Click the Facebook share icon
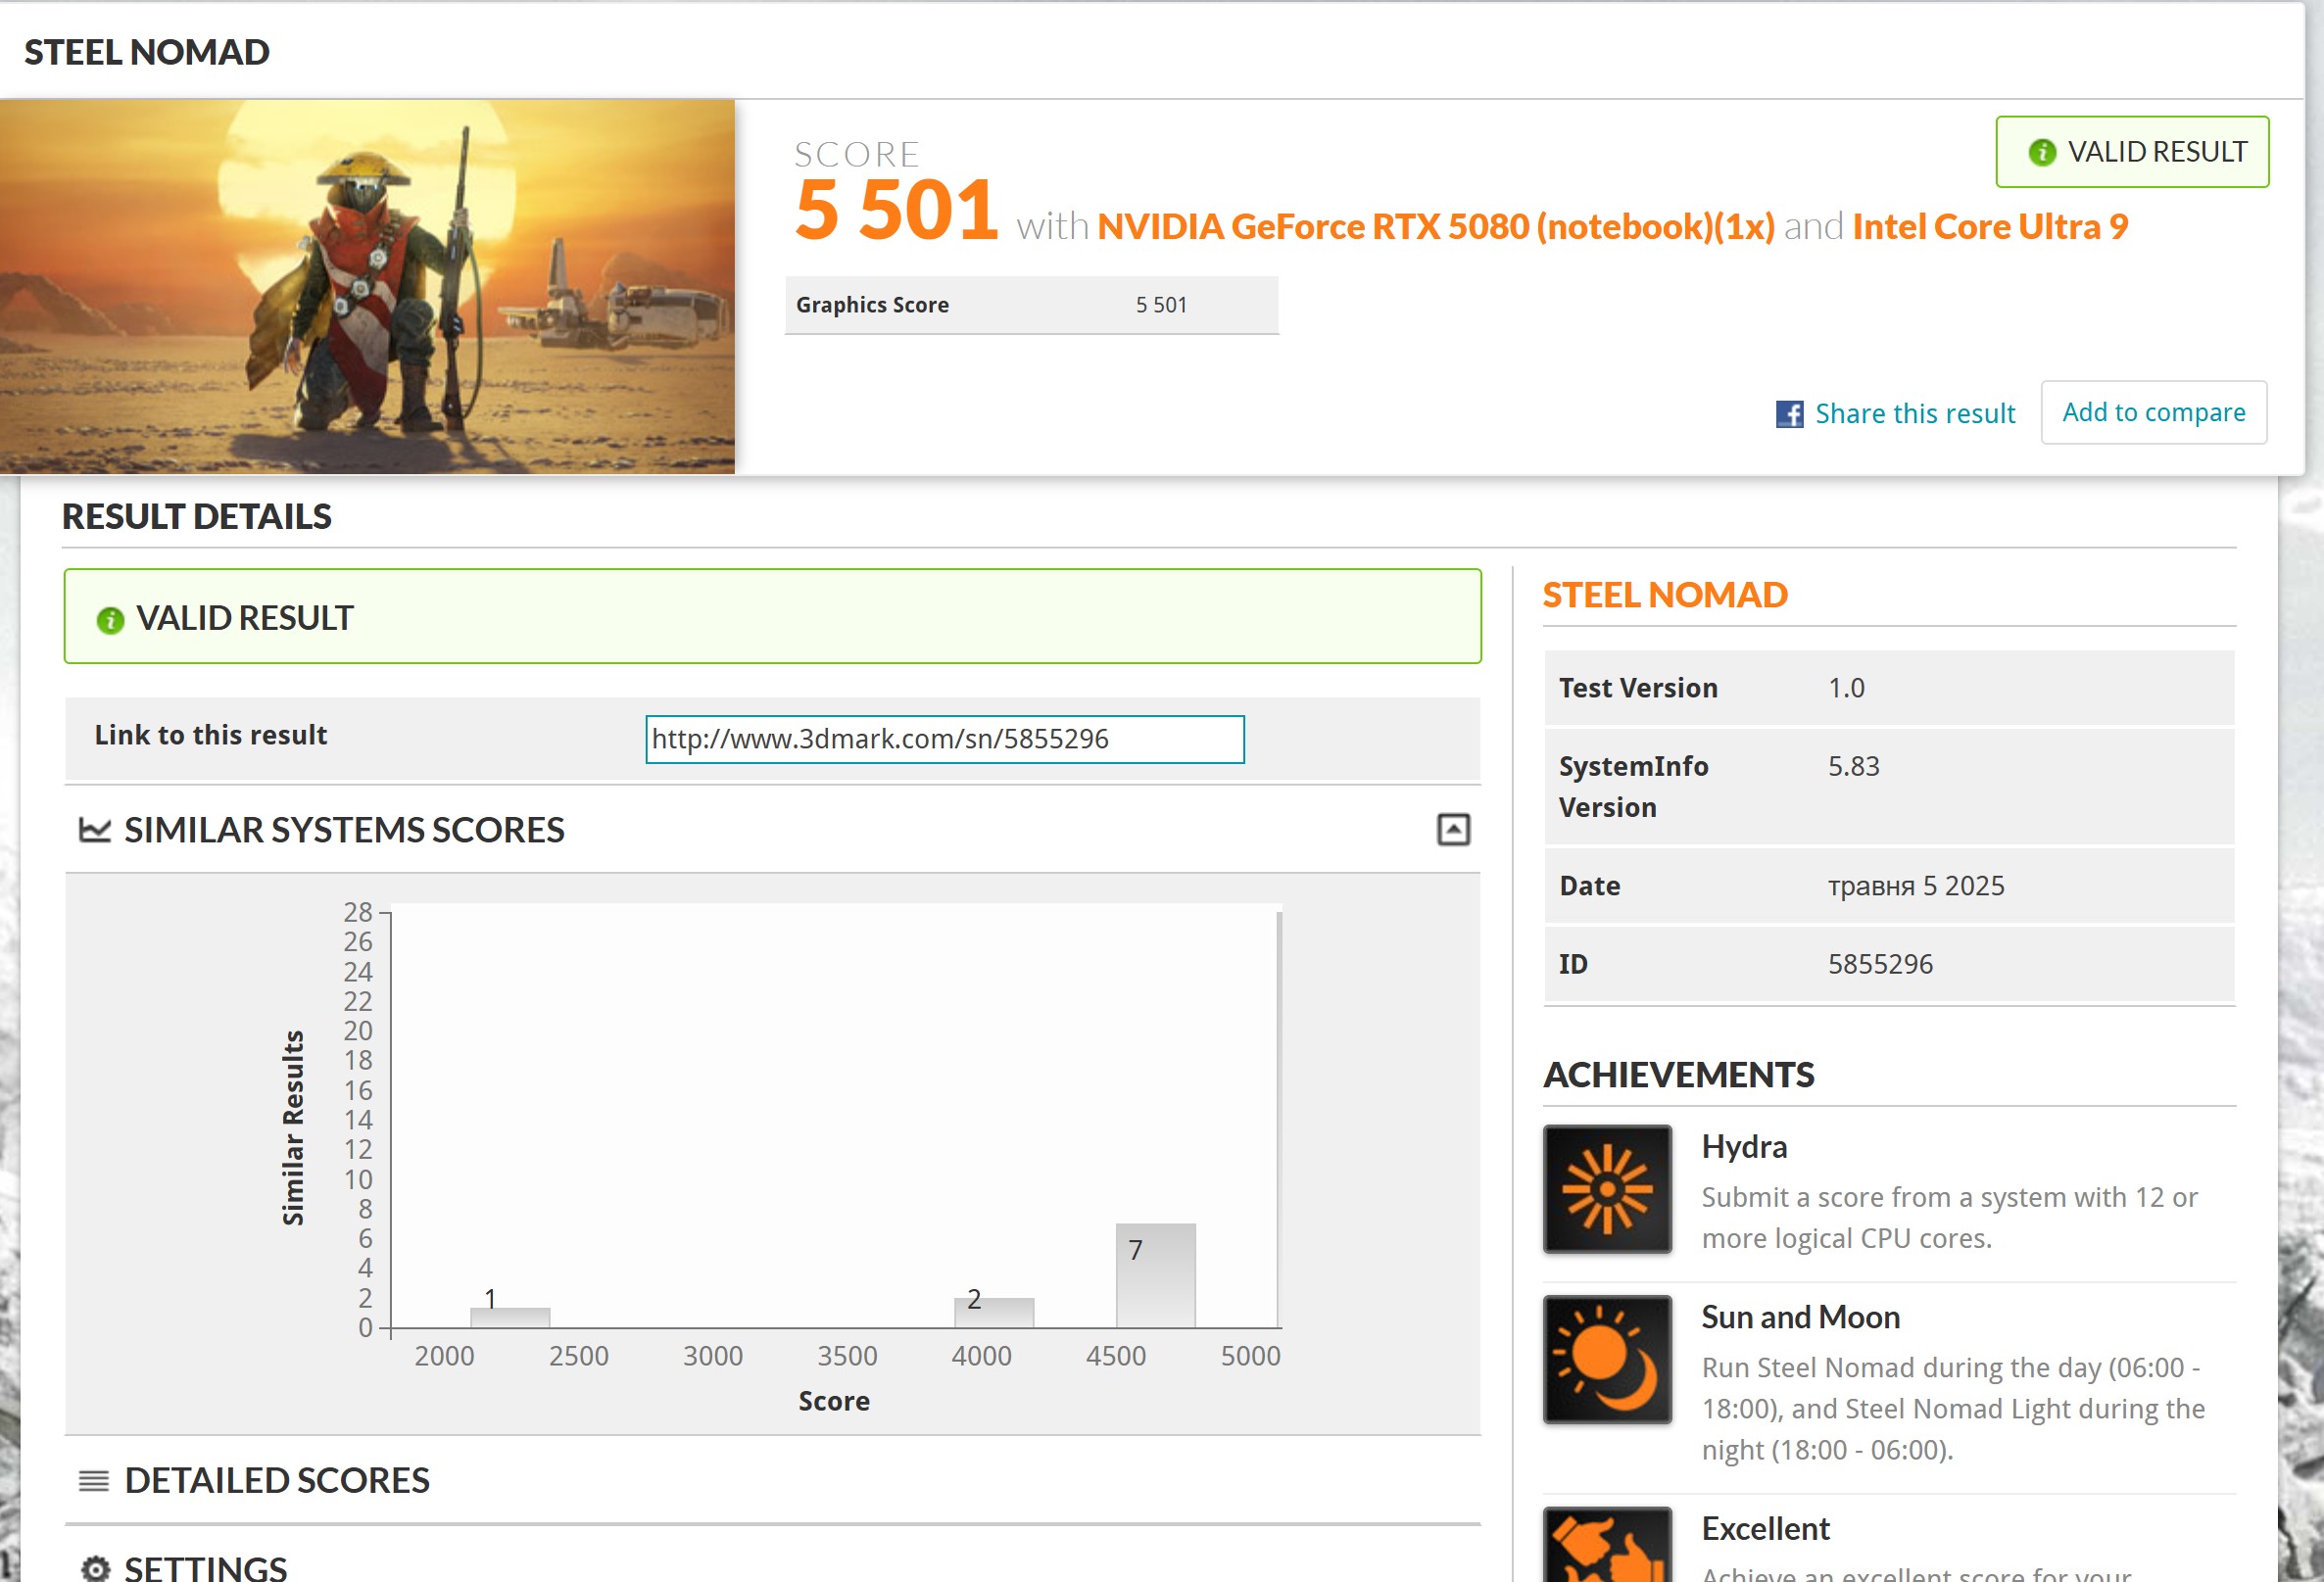The height and width of the screenshot is (1582, 2324). [x=1788, y=414]
